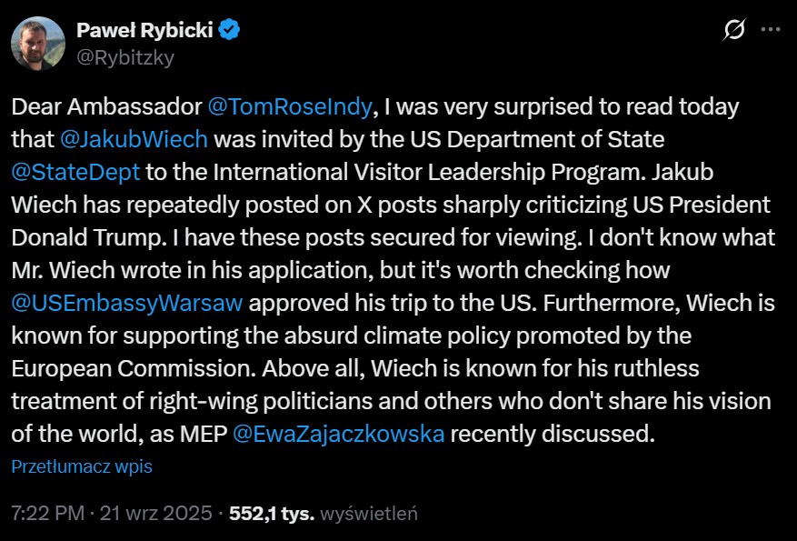
Task: Open Paweł Rybicki's profile avatar
Action: pos(37,44)
